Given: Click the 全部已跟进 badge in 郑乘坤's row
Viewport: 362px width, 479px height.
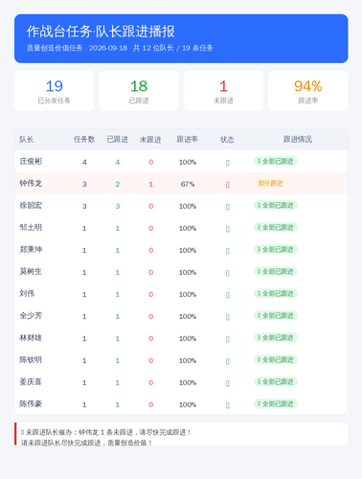Looking at the screenshot, I should [x=276, y=249].
